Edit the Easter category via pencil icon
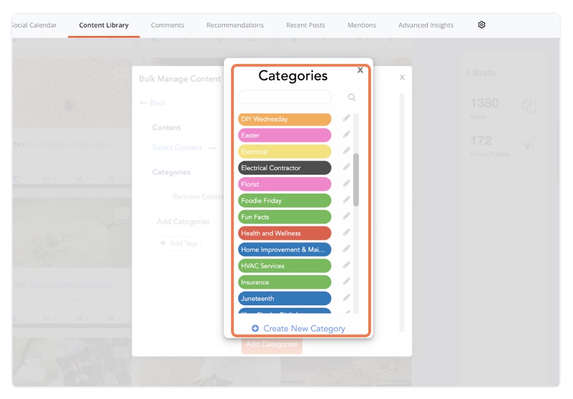Image resolution: width=573 pixels, height=399 pixels. coord(347,135)
